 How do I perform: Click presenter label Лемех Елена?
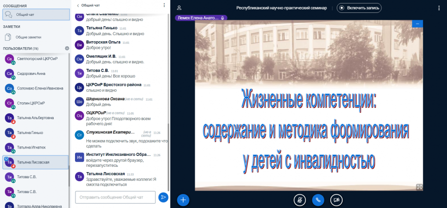coord(201,18)
